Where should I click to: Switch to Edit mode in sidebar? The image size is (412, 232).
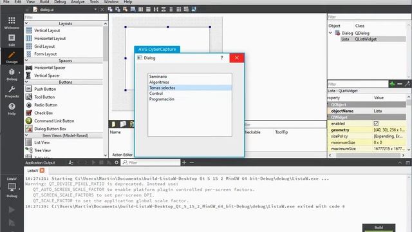click(x=12, y=40)
